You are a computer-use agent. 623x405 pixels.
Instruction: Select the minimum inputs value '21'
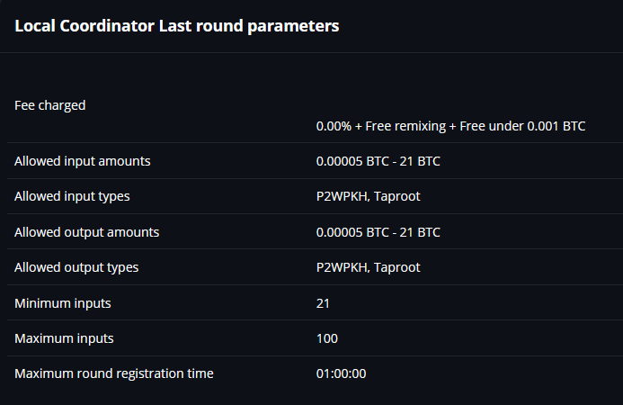324,303
